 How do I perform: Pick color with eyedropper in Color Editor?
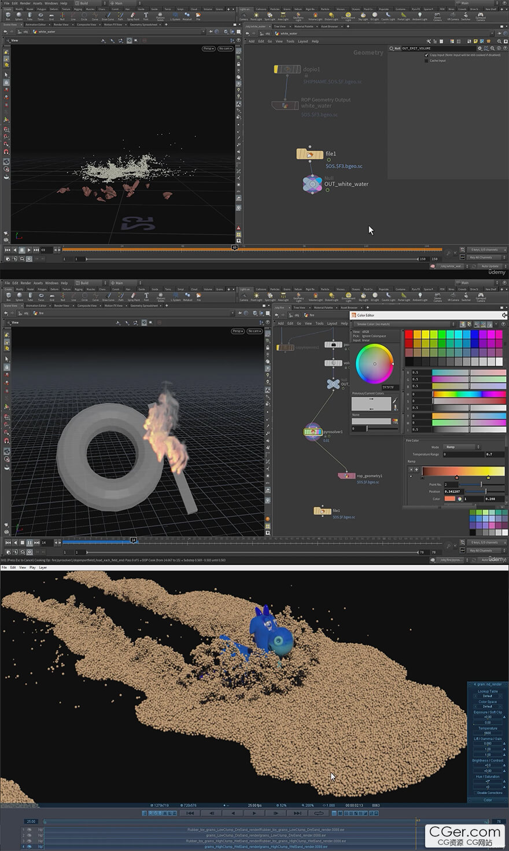[395, 401]
